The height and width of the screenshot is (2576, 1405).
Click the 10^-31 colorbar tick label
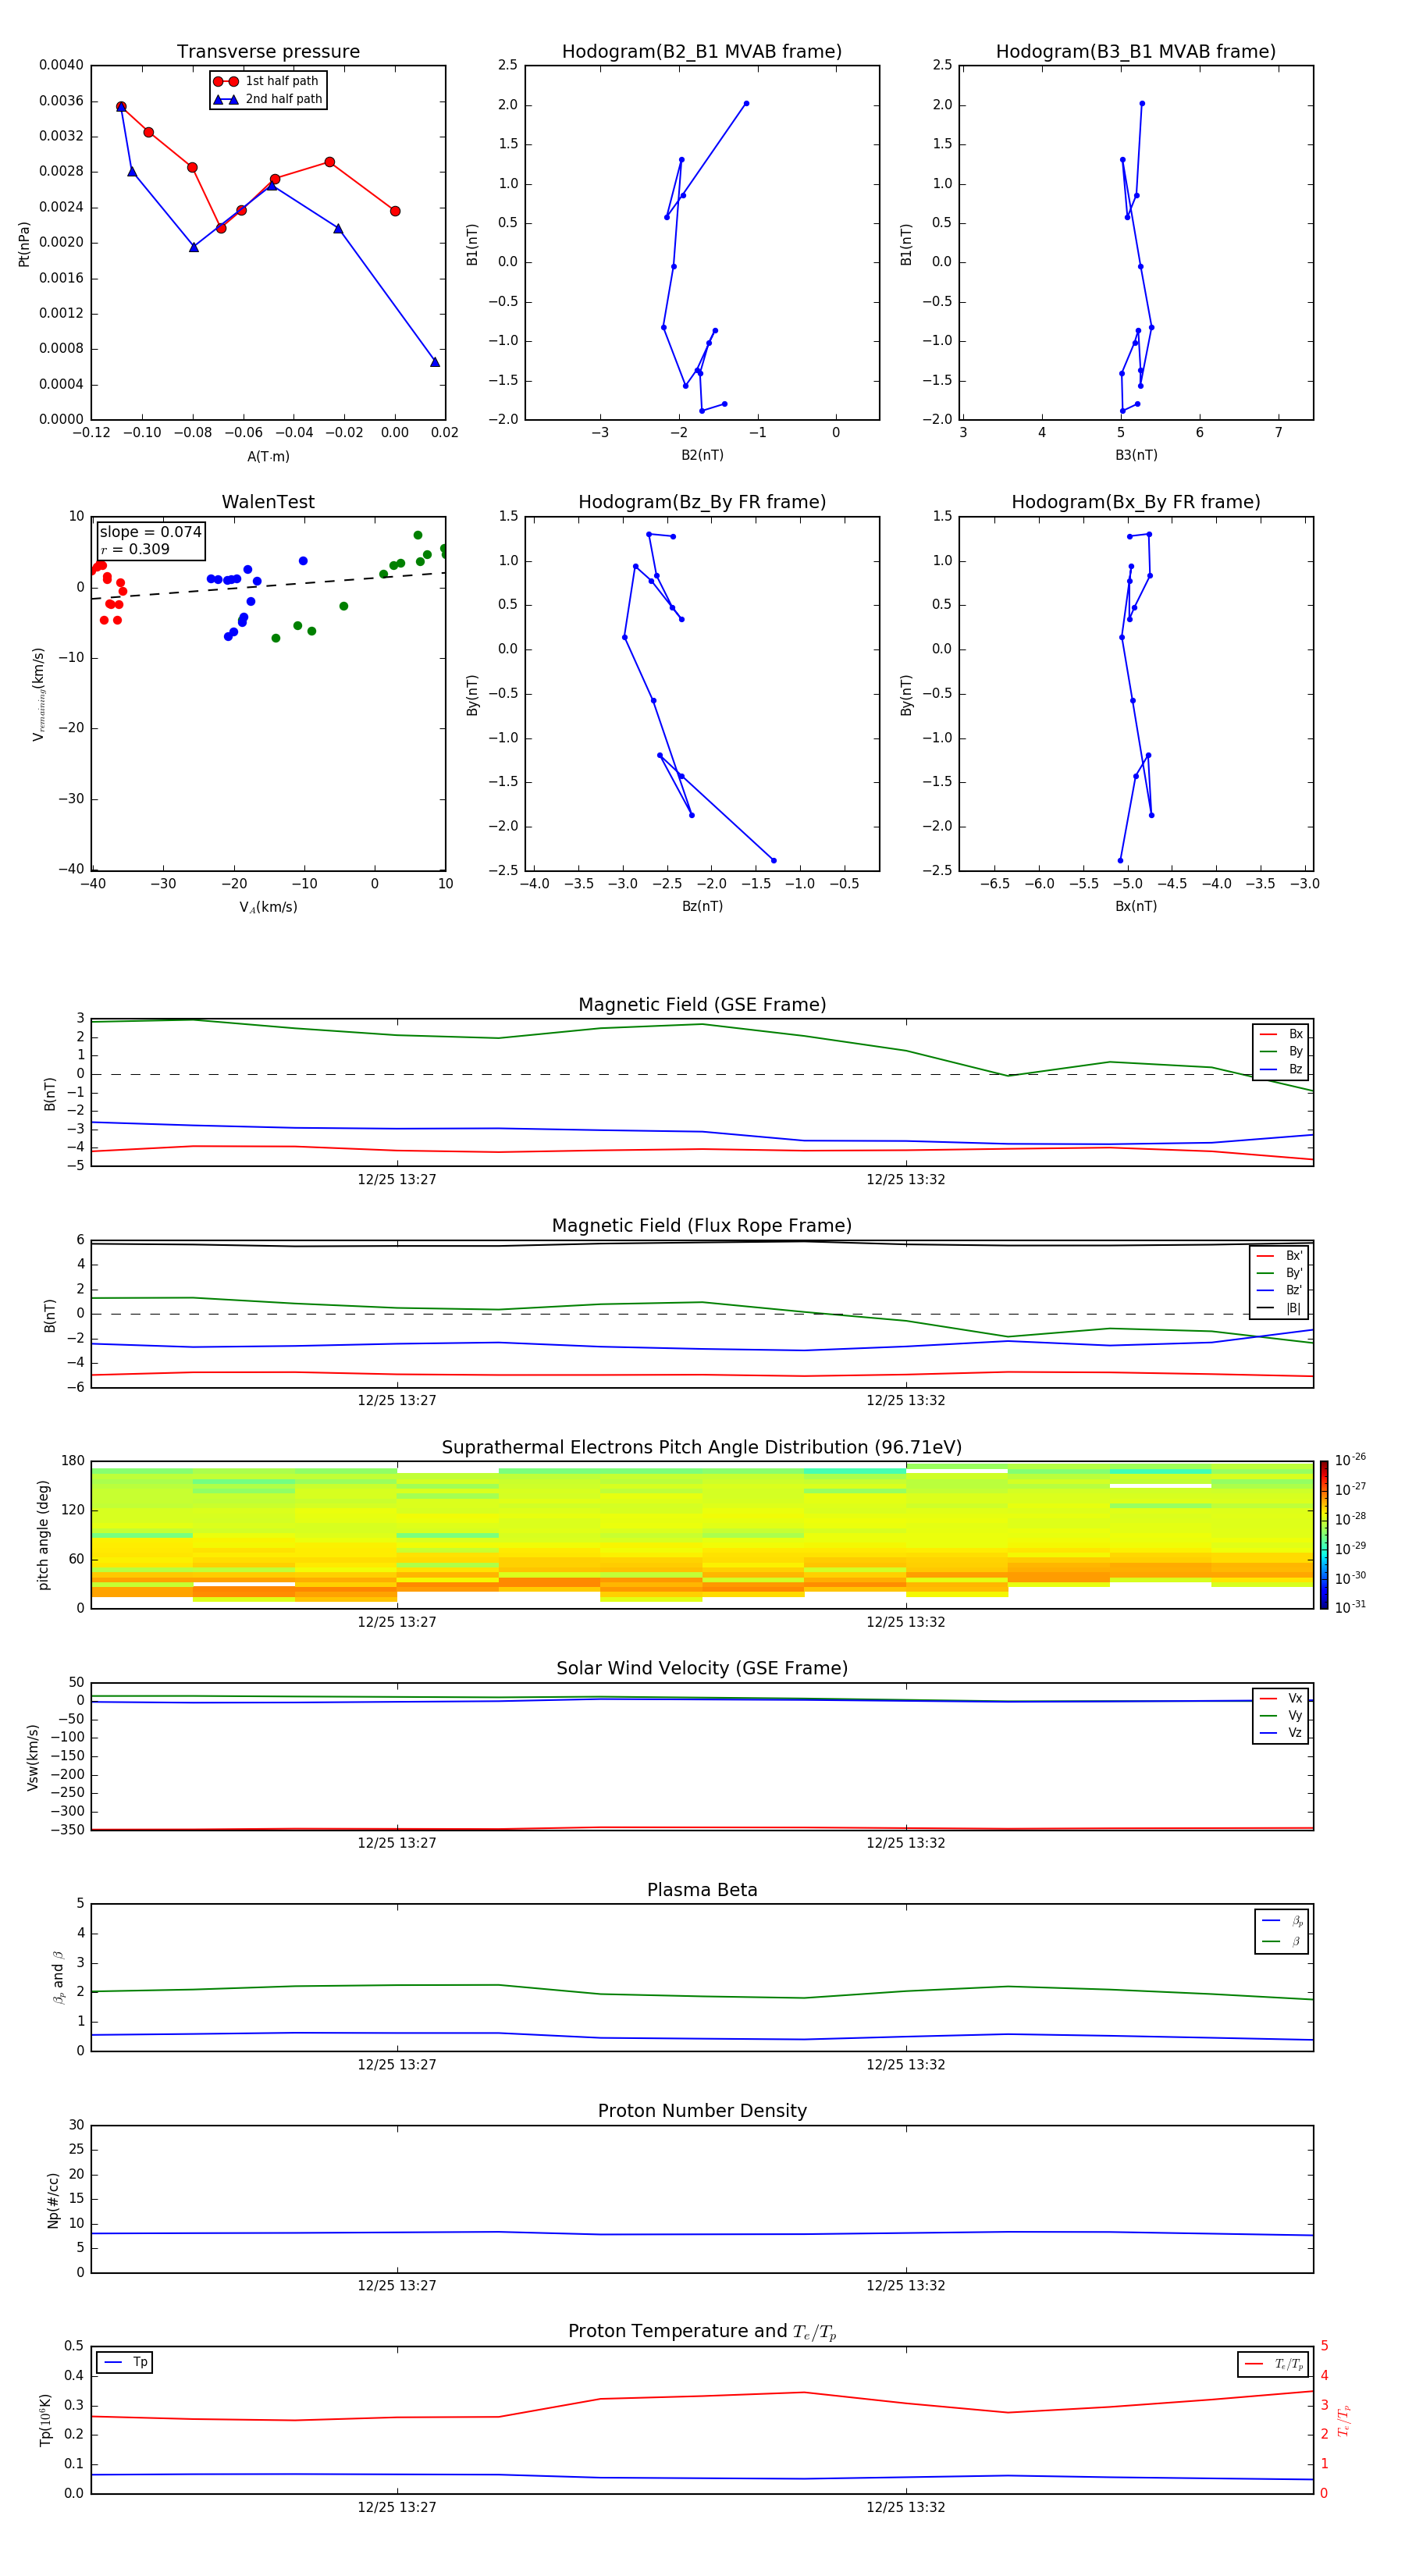1350,1607
